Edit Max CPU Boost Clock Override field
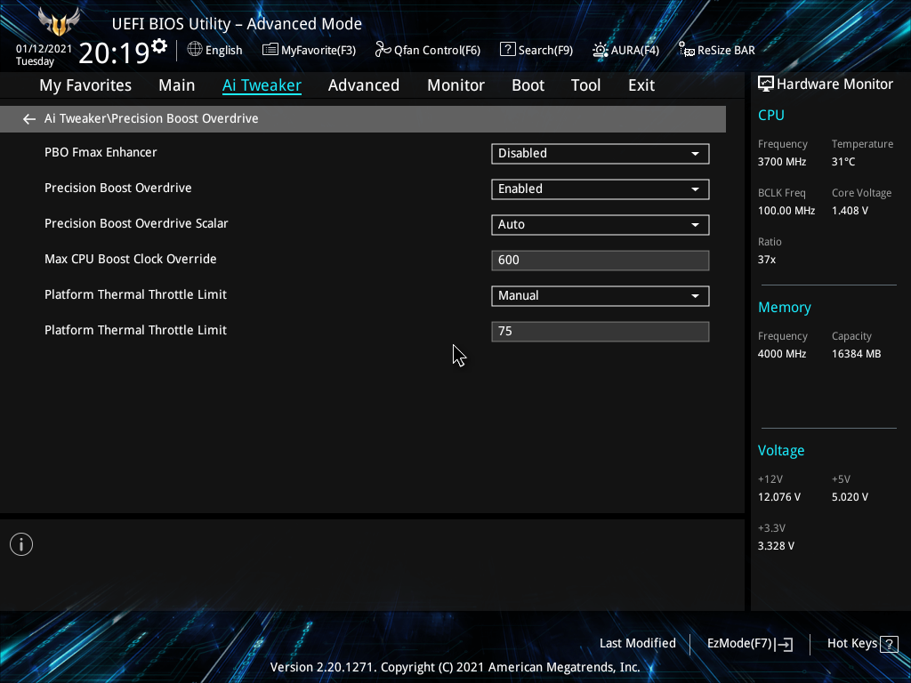 601,261
